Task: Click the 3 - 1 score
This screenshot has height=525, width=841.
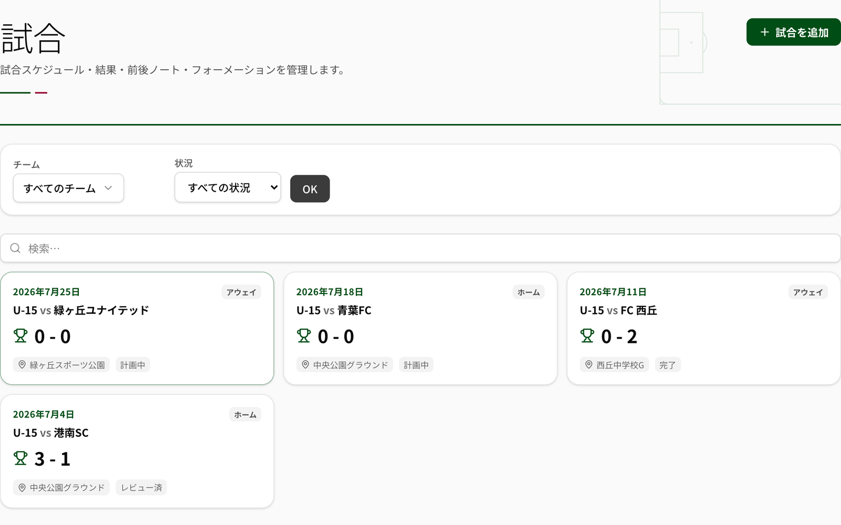Action: tap(53, 459)
